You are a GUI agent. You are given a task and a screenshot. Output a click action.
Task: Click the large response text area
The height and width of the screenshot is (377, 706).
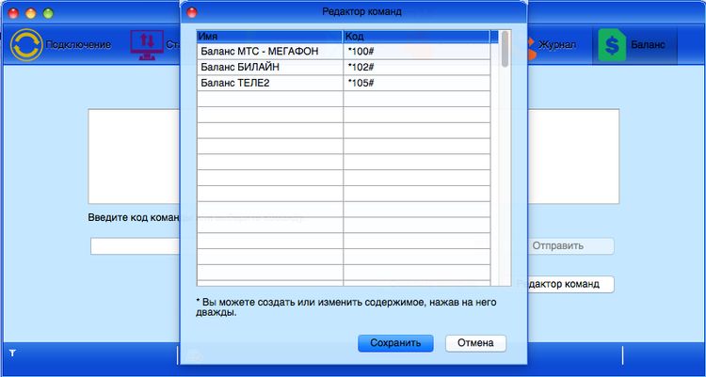click(x=134, y=156)
